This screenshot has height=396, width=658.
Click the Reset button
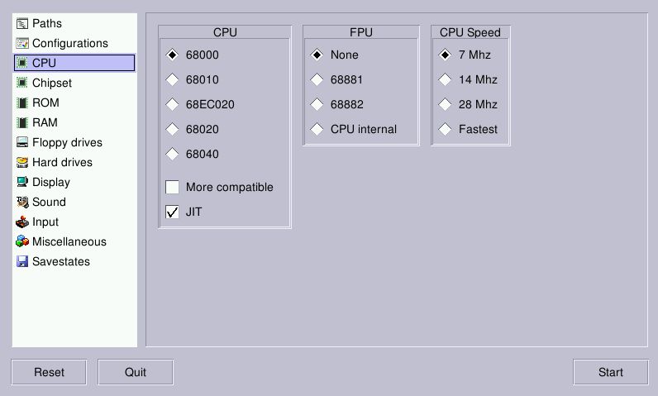(x=49, y=372)
